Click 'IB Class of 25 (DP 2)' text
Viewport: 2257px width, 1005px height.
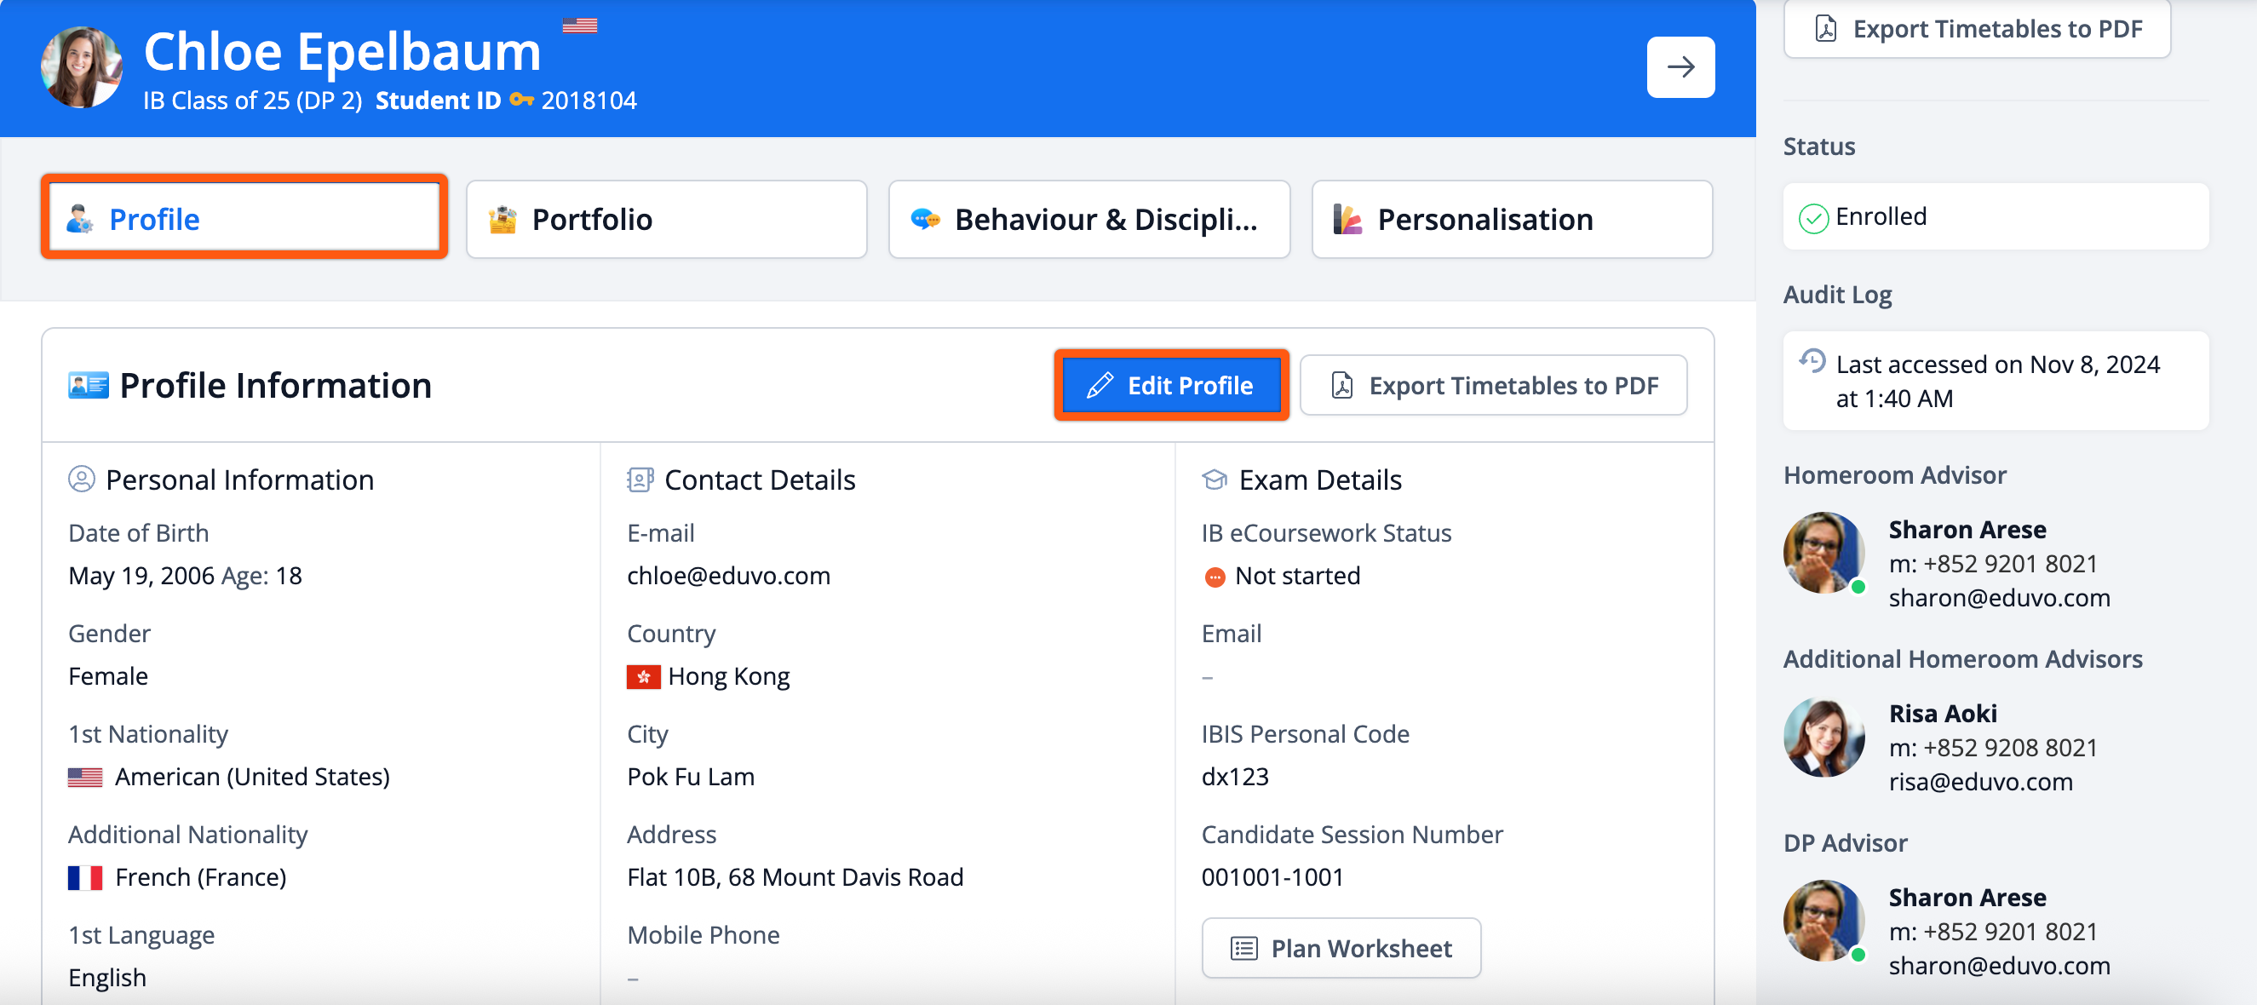click(252, 100)
